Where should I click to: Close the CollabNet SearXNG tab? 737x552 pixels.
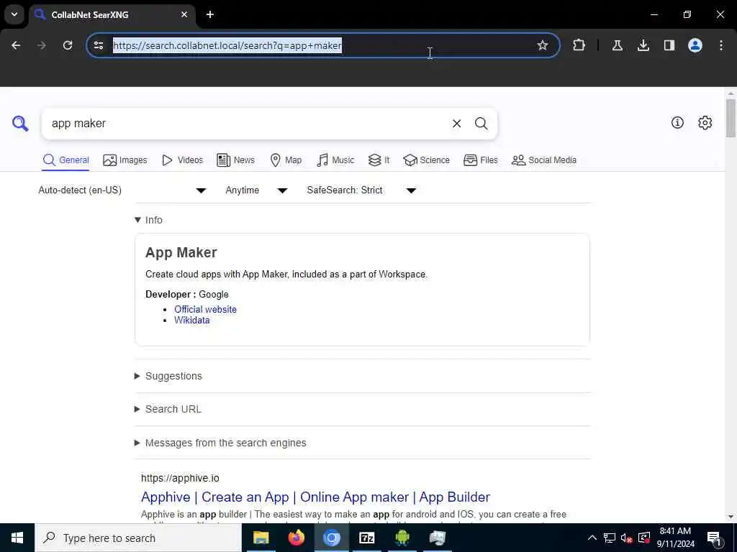(184, 14)
